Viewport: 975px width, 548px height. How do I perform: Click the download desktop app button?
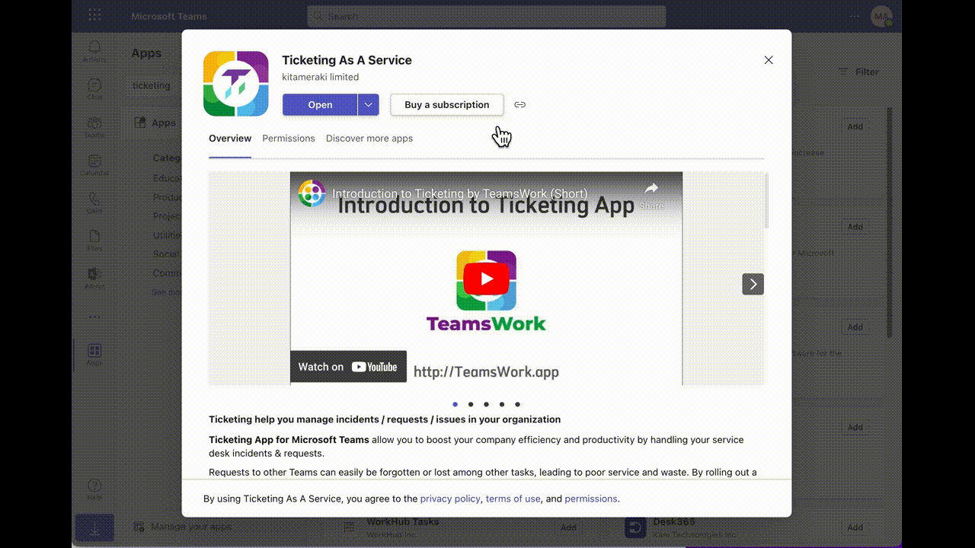click(94, 527)
